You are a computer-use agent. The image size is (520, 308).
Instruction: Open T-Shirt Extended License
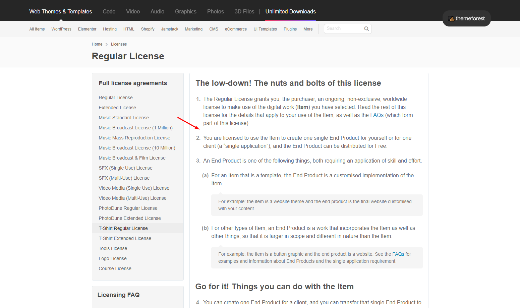click(125, 238)
